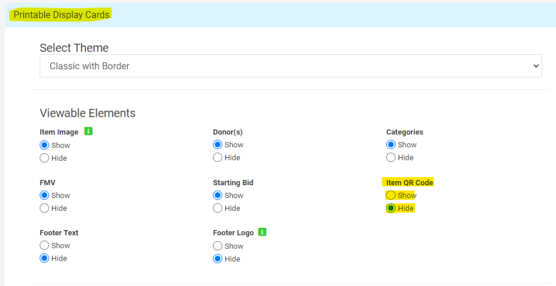Select Show for Categories
This screenshot has height=286, width=556.
(391, 144)
